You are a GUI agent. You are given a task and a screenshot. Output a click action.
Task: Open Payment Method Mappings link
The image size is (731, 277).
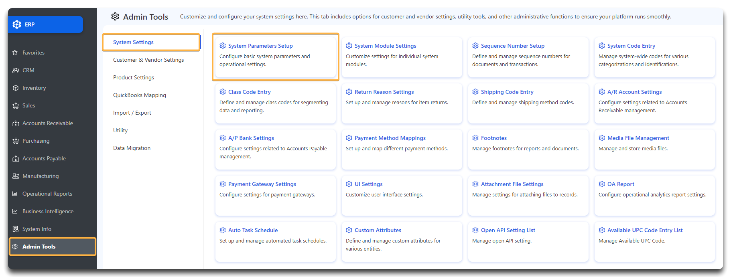[x=390, y=138]
